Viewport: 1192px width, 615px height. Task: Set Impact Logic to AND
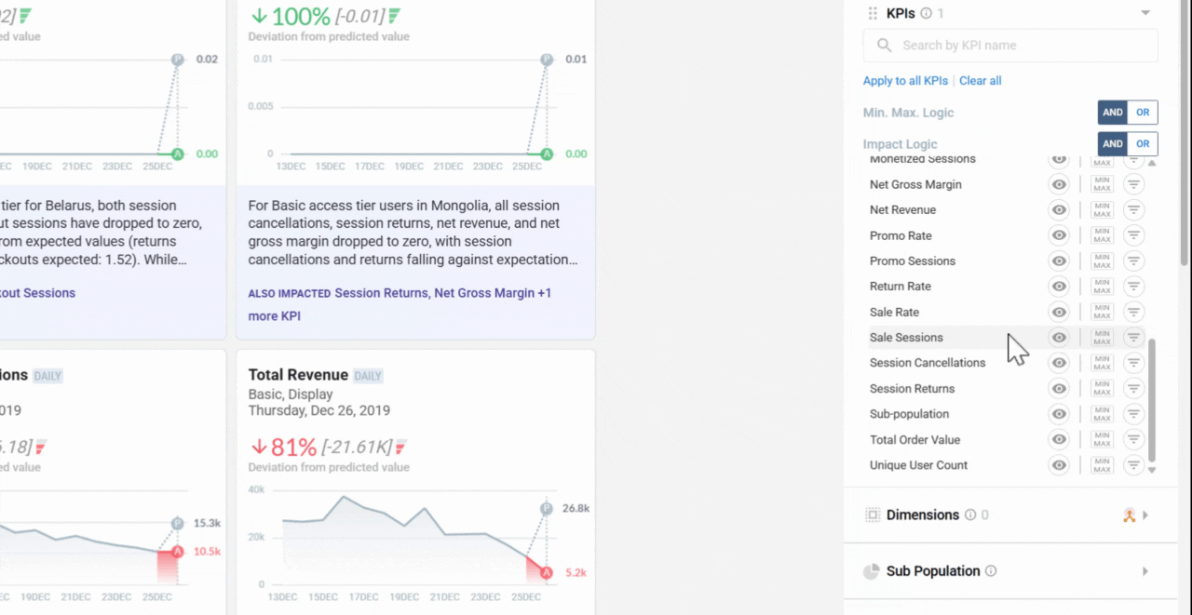1113,144
